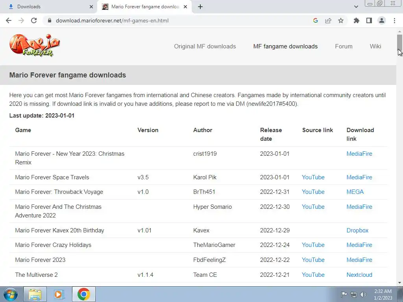Click 'Last update: 2023-01-01' text
The width and height of the screenshot is (403, 302).
click(42, 116)
